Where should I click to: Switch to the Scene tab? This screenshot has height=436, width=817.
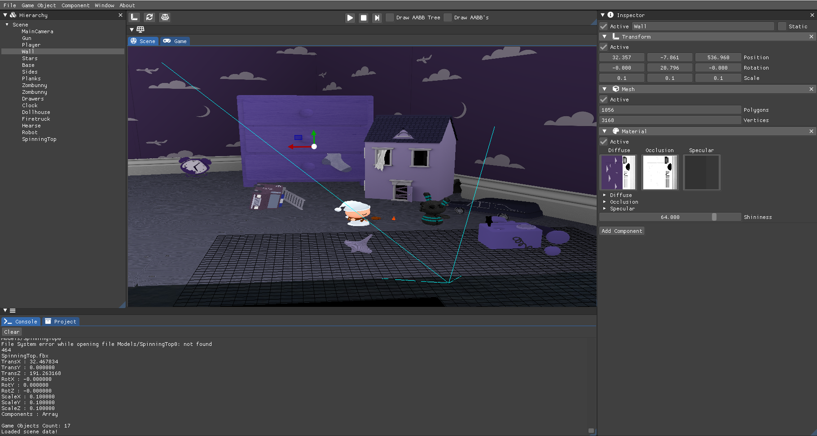143,41
